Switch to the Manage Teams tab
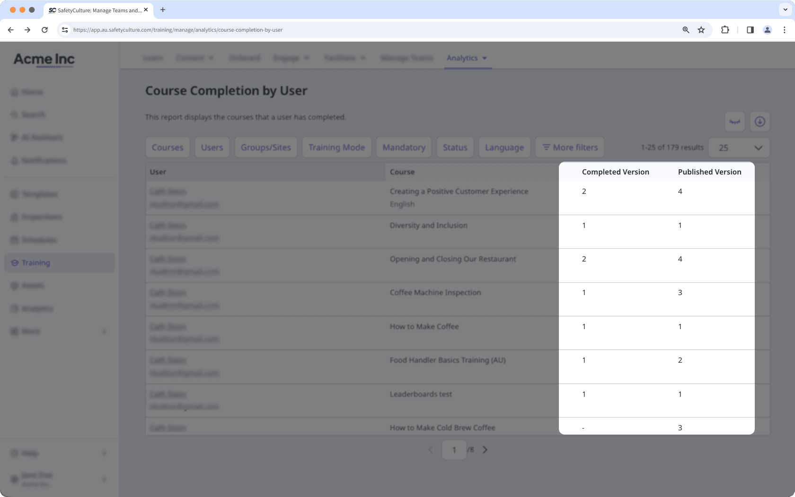This screenshot has width=795, height=497. click(406, 58)
